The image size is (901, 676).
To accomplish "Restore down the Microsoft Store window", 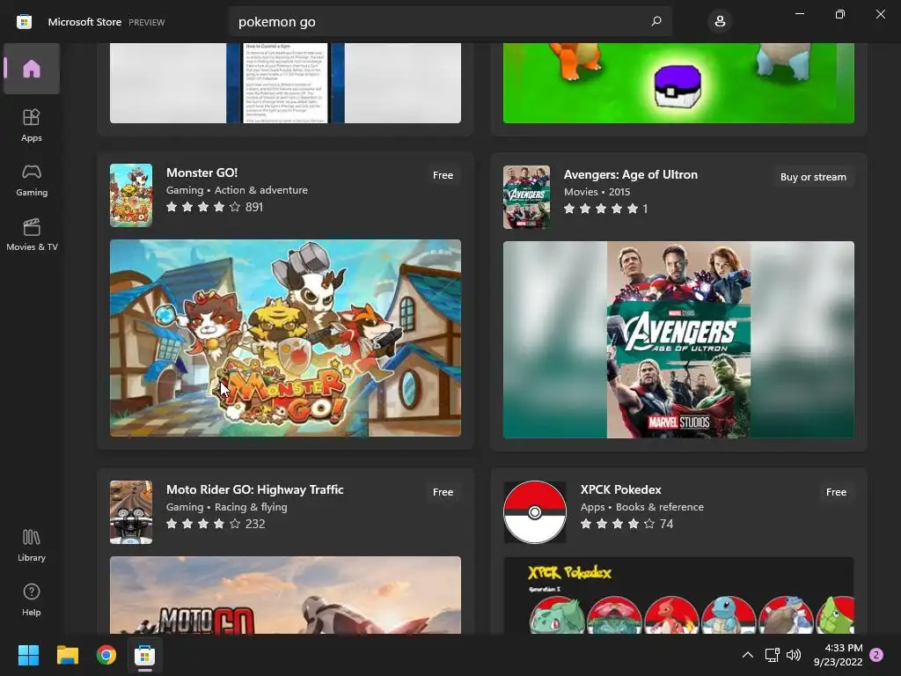I will (x=840, y=14).
